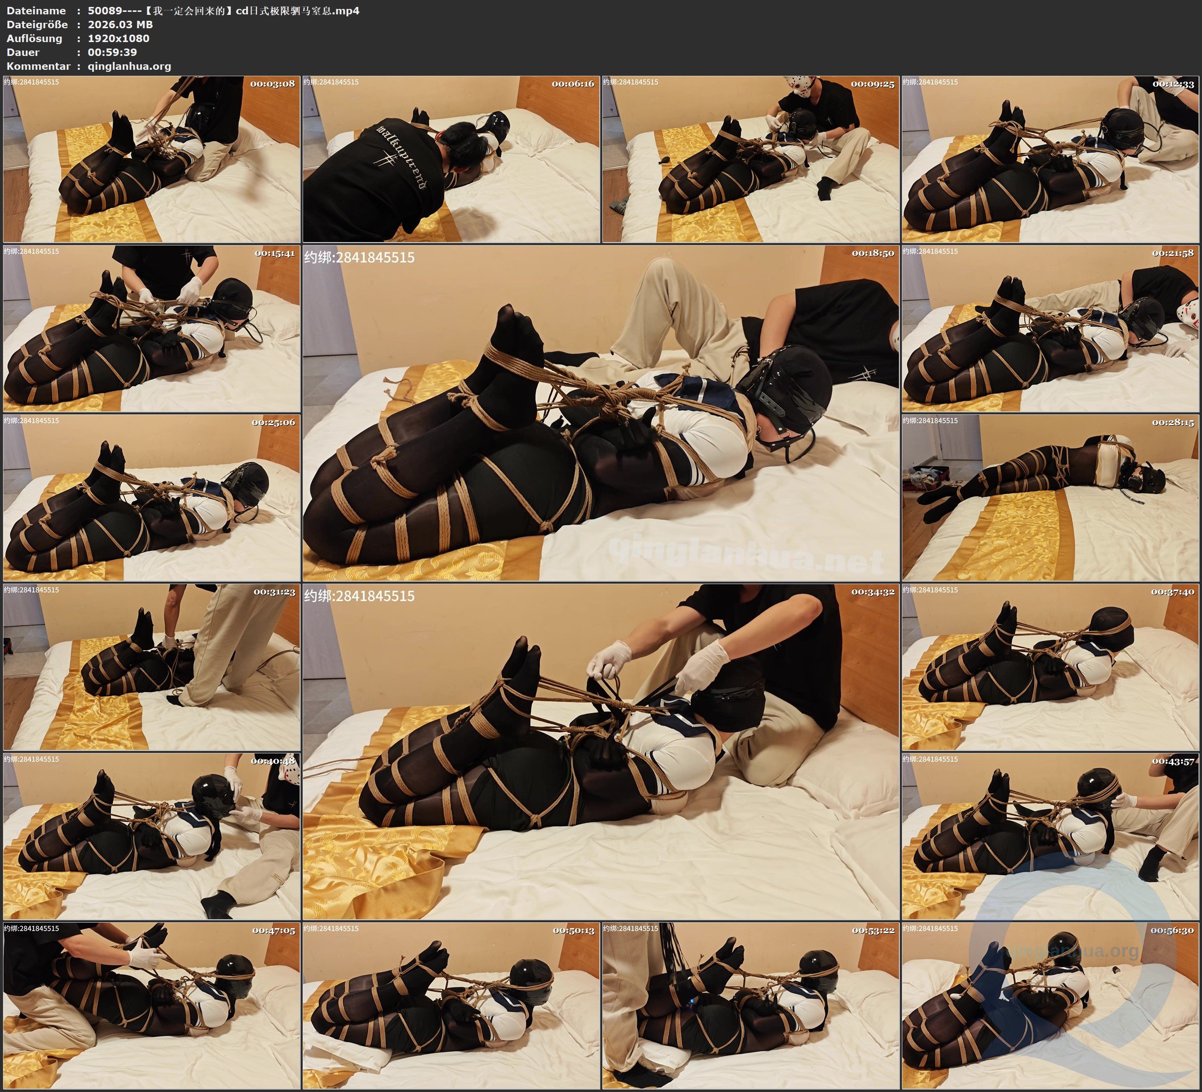Open the 00:15:41 frame
Screen dimensions: 1202x1092
(152, 328)
